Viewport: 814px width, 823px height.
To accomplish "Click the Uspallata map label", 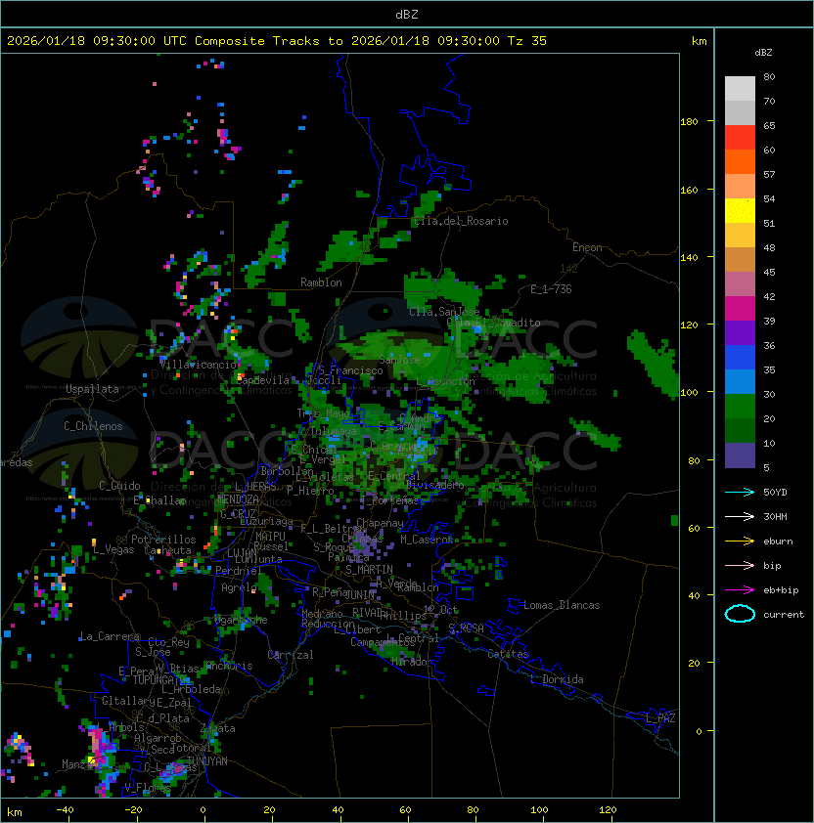I will [92, 389].
